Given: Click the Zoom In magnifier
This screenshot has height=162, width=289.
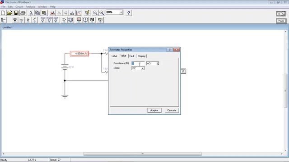Looking at the screenshot, I should click(102, 13).
